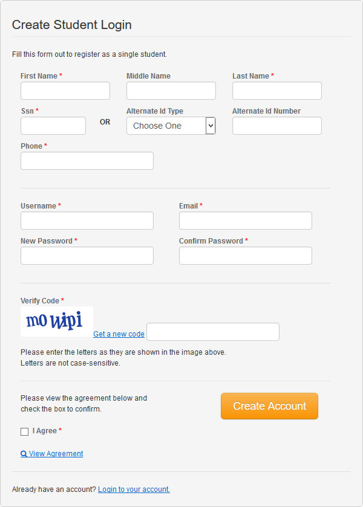Focus the New Password field
This screenshot has height=507, width=363.
coord(87,256)
